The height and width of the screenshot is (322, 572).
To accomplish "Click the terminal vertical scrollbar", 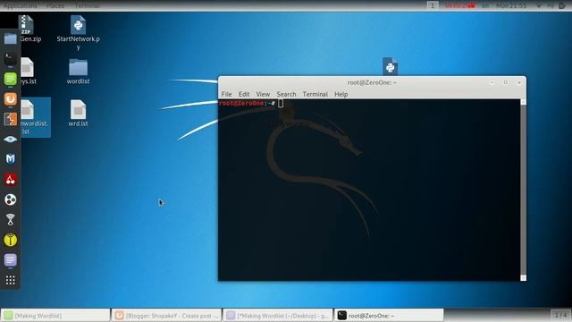I will pyautogui.click(x=523, y=190).
